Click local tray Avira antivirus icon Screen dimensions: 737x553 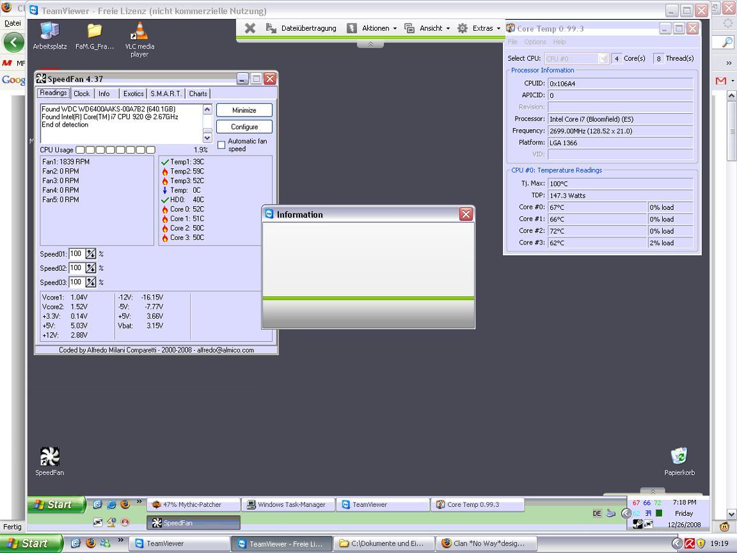(690, 543)
